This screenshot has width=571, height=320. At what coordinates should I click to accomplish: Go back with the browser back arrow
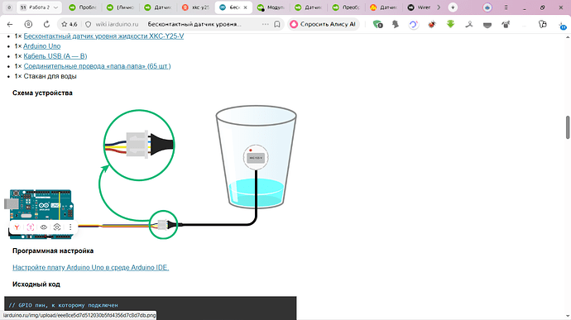(x=10, y=24)
